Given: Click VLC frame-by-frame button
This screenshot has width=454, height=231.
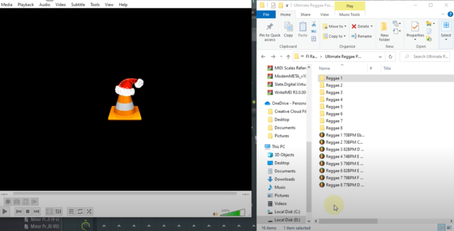Looking at the screenshot, I should point(34,201).
